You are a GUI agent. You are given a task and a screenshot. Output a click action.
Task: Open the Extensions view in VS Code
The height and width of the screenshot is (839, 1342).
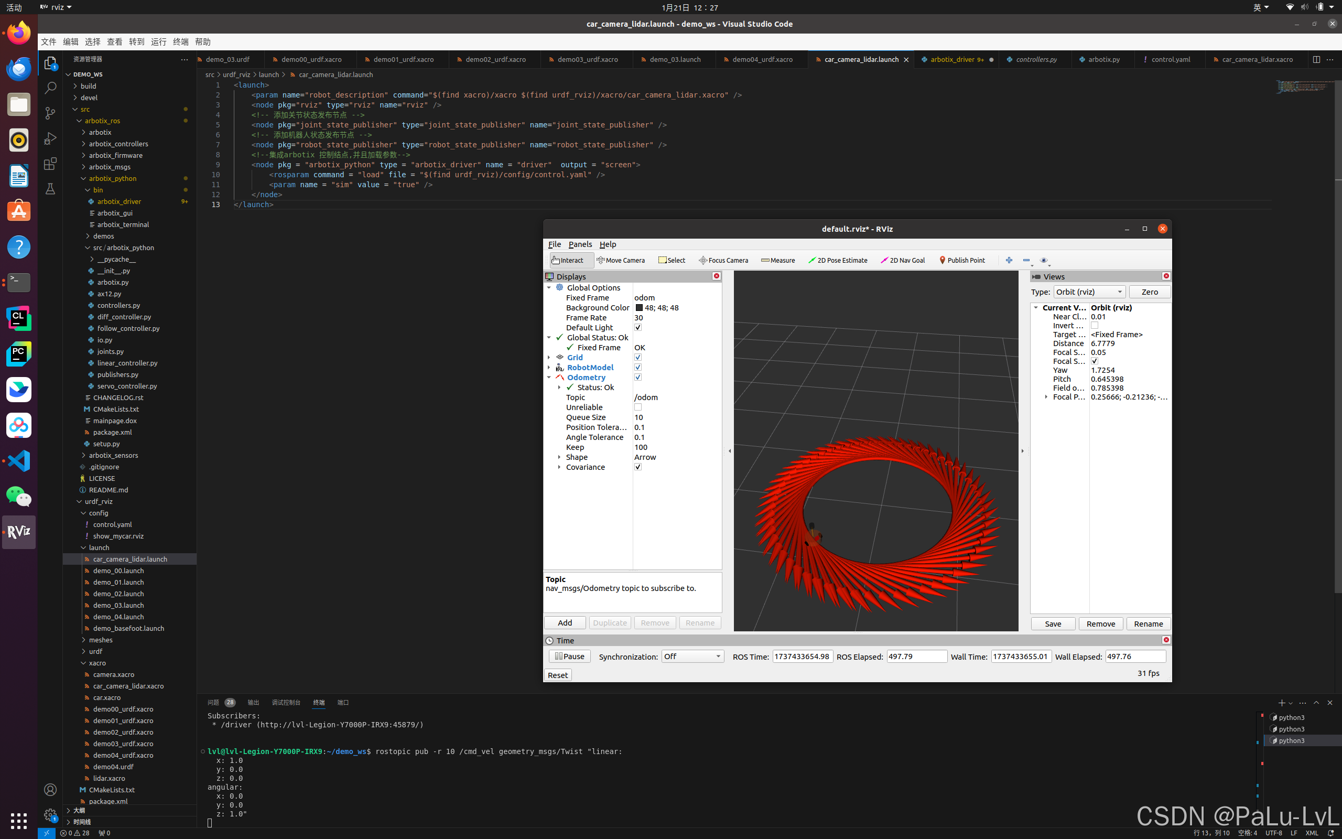click(x=50, y=164)
